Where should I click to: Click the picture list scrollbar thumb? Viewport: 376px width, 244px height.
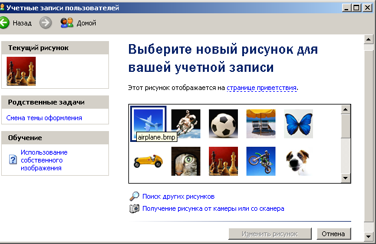[345, 126]
